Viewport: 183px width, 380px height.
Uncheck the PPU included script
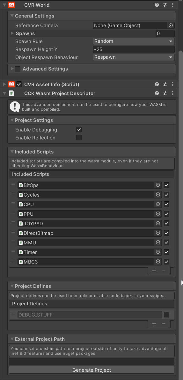click(x=166, y=214)
